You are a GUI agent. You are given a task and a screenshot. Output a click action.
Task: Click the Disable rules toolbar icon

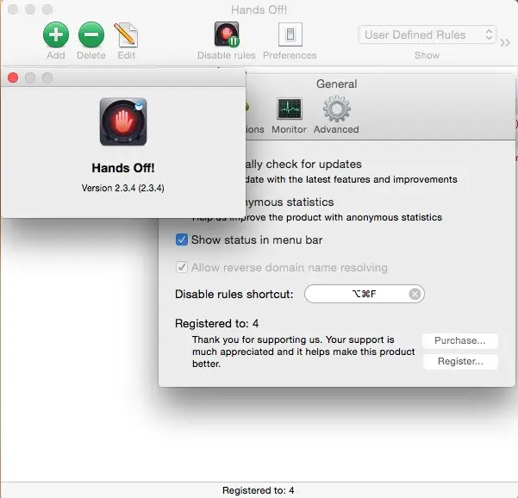click(x=227, y=34)
